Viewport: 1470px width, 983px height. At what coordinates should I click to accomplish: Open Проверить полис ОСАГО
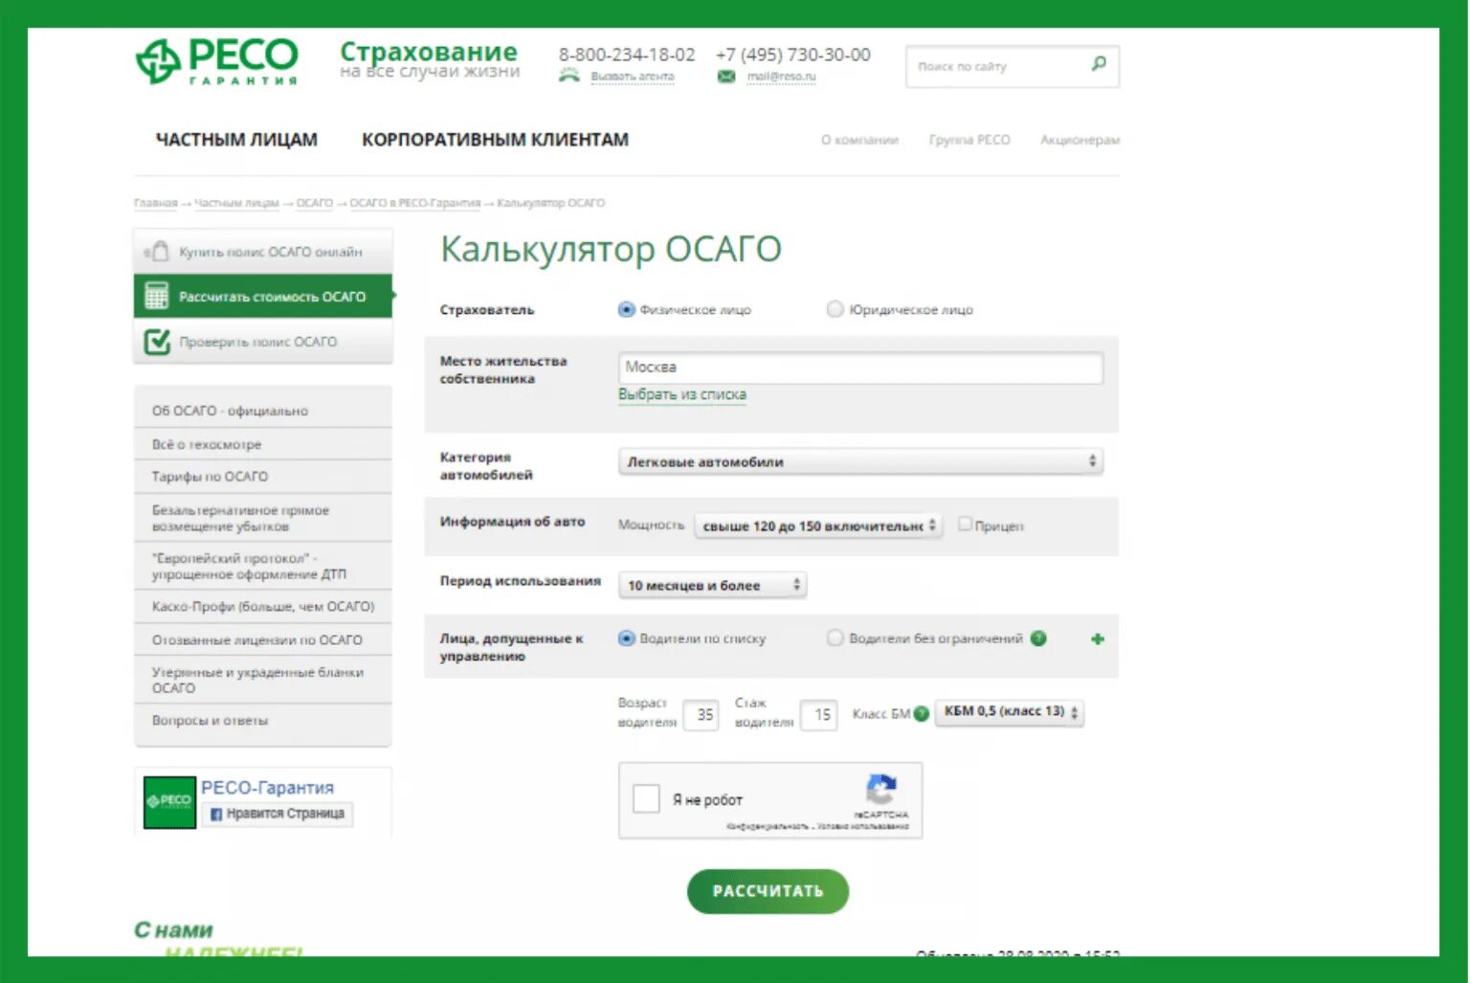[263, 341]
